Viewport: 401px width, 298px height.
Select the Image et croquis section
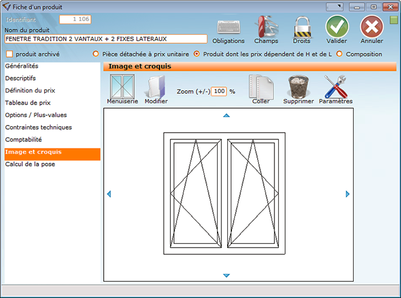(x=52, y=154)
